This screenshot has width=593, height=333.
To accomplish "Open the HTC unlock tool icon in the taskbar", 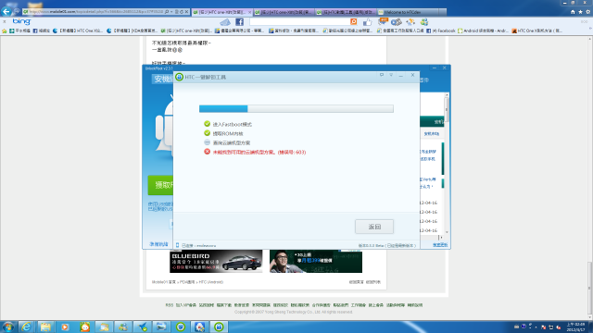I will (x=219, y=327).
